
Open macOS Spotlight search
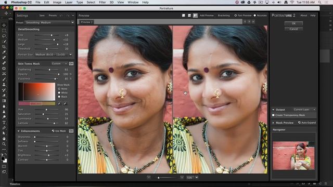[319, 2]
